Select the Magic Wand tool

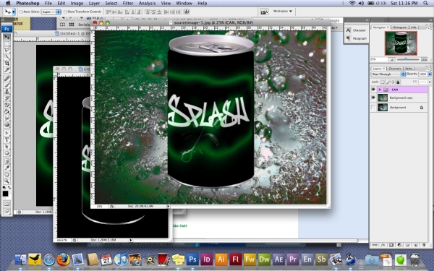pos(7,56)
